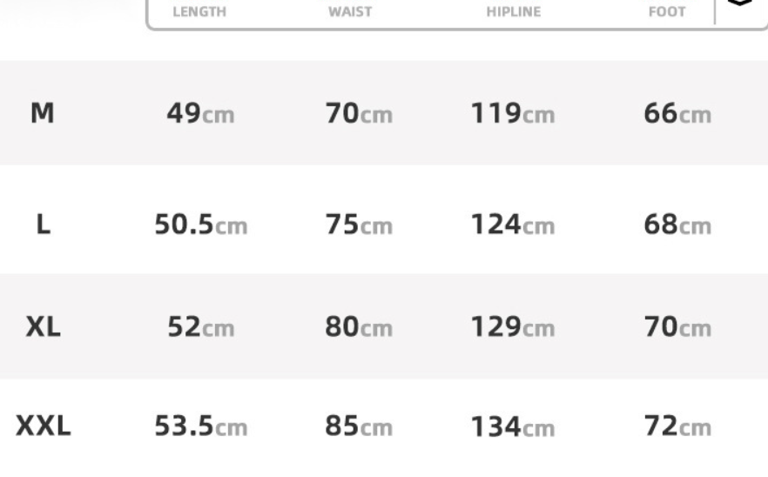Click the 49cm length value

(x=200, y=114)
